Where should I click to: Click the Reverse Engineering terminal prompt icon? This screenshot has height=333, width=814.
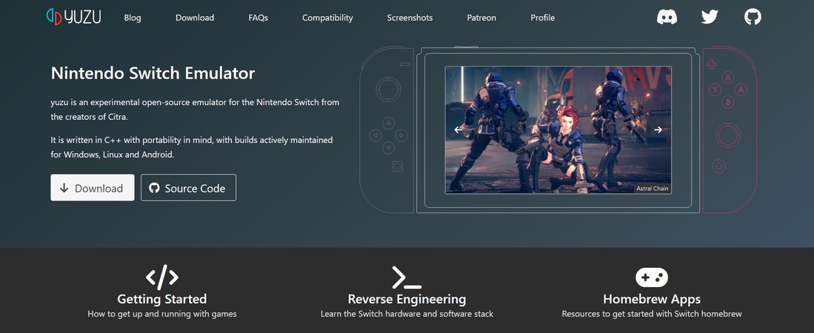point(407,277)
